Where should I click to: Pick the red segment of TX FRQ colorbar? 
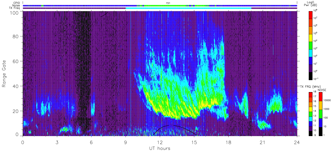click(310, 95)
